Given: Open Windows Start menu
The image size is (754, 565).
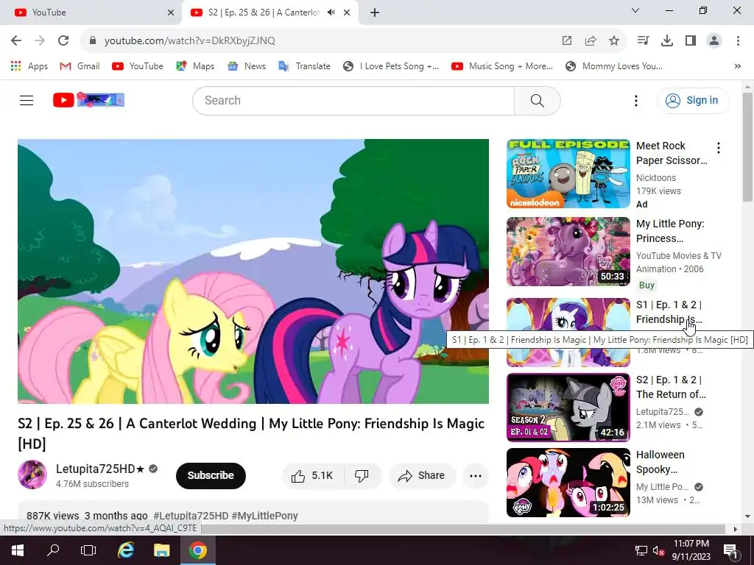Looking at the screenshot, I should click(x=18, y=550).
